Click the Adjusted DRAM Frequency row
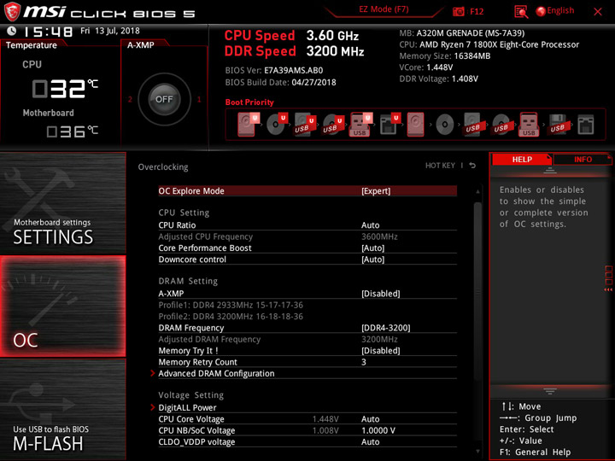 click(x=307, y=339)
